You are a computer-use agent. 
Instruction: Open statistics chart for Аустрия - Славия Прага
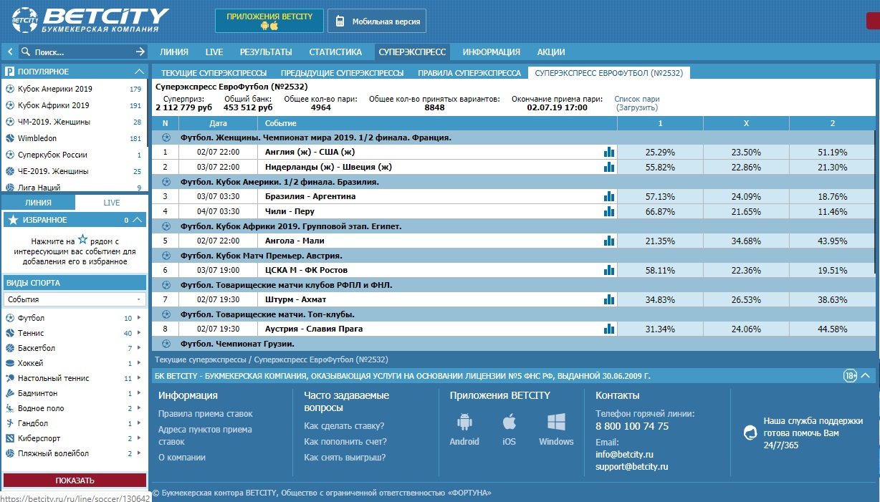[x=609, y=329]
